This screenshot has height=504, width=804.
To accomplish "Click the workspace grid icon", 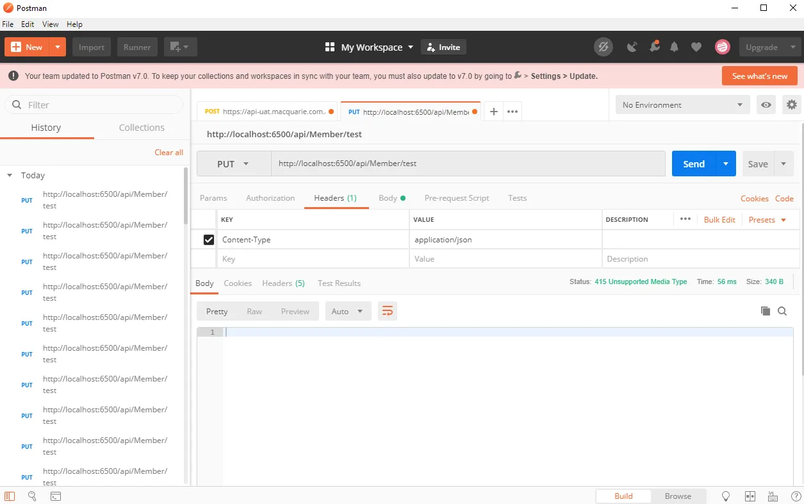I will tap(330, 47).
